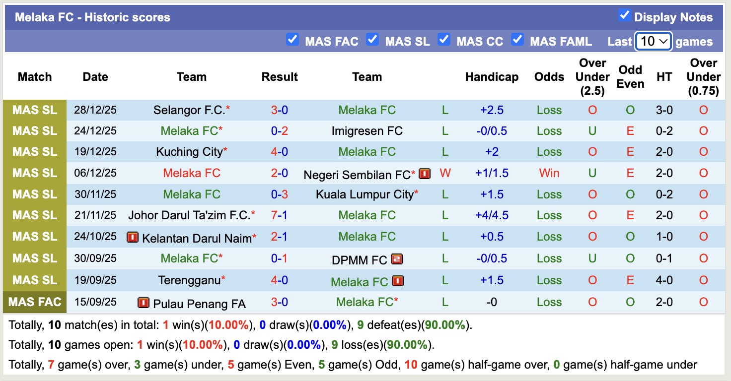
Task: Disable the MAS FAML league filter
Action: point(517,40)
